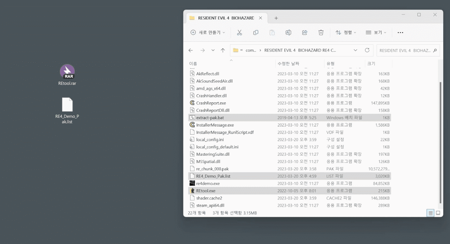Screen dimensions: 450x244
Task: Click the Copy icon in toolbar
Action: (x=256, y=32)
